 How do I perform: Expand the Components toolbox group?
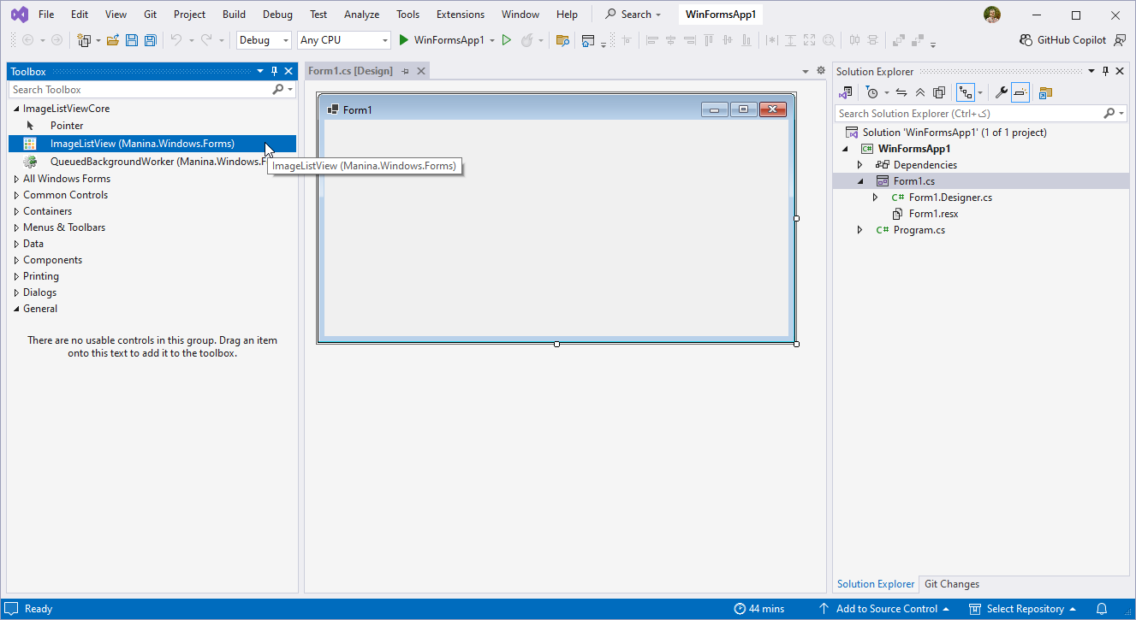16,260
